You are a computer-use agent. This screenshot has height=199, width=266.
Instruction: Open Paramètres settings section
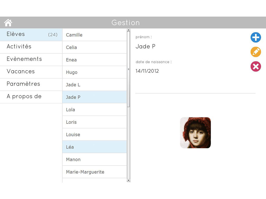tap(31, 84)
